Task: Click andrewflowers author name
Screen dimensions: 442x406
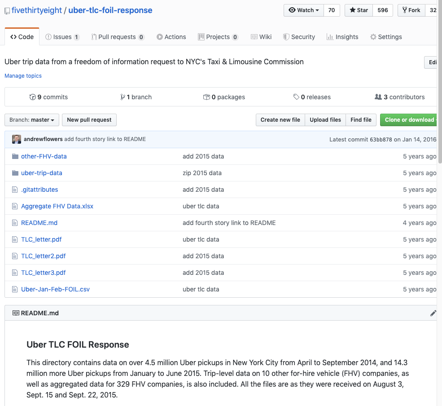Action: pyautogui.click(x=43, y=139)
